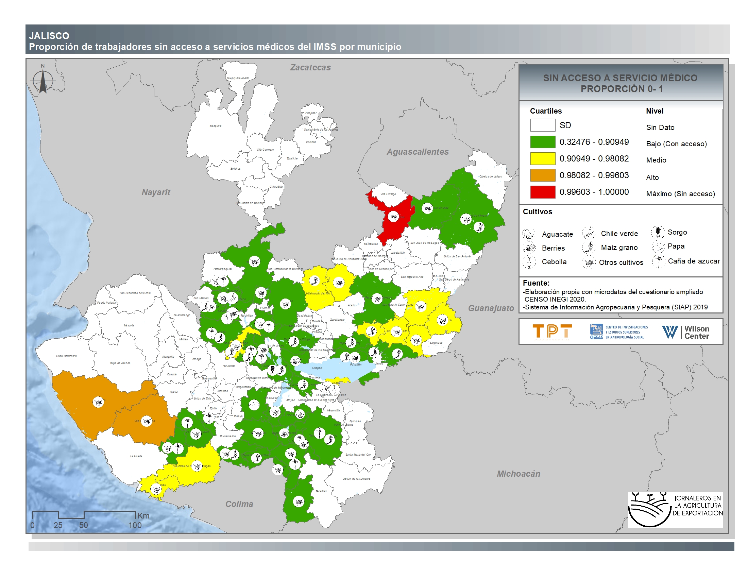This screenshot has width=748, height=578.
Task: Click the Jornaleros en la Agricultura logo
Action: tap(675, 510)
